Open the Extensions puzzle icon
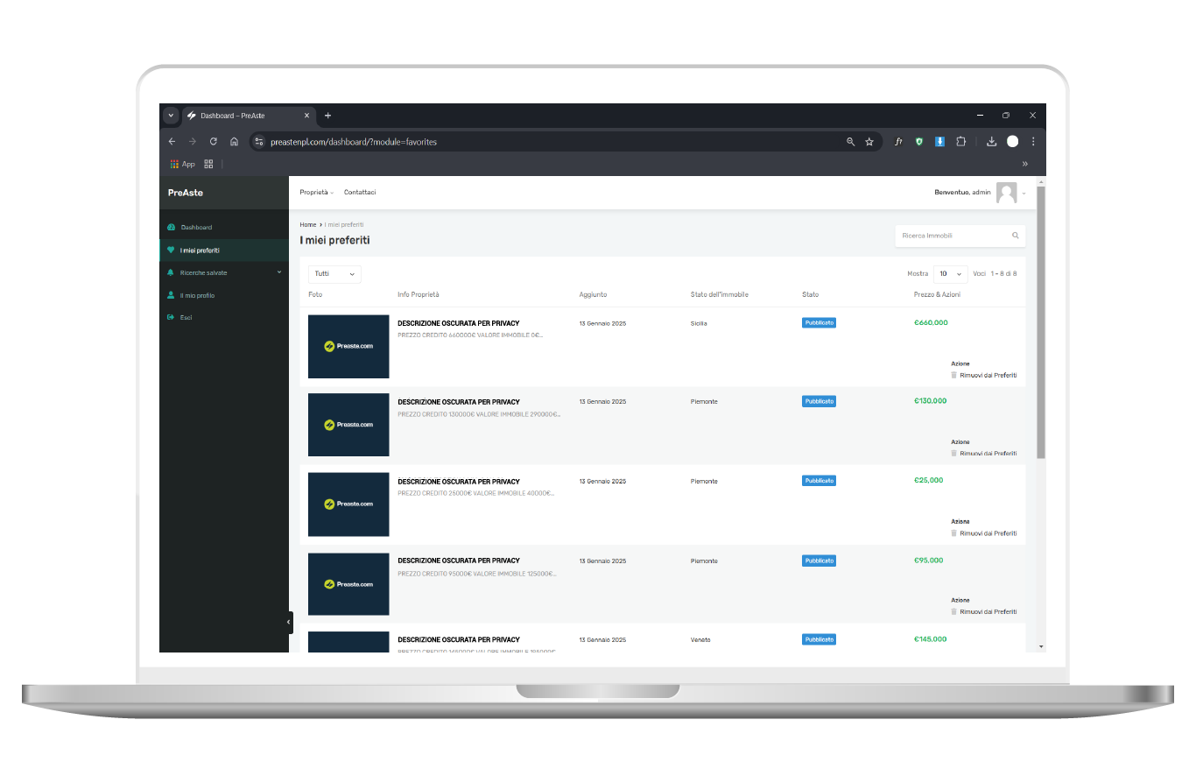This screenshot has height=783, width=1196. [960, 141]
